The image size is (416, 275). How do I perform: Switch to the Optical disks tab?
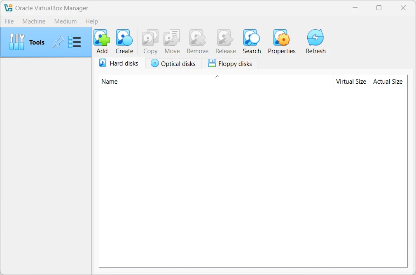coord(173,64)
